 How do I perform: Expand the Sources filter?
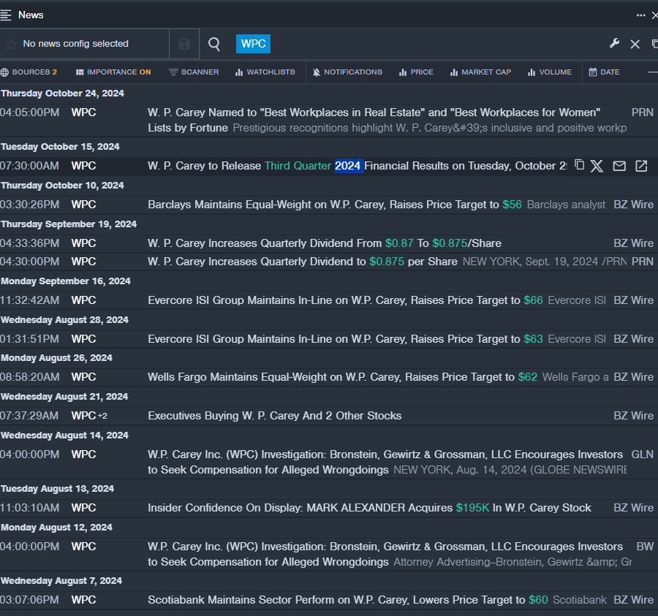(29, 72)
